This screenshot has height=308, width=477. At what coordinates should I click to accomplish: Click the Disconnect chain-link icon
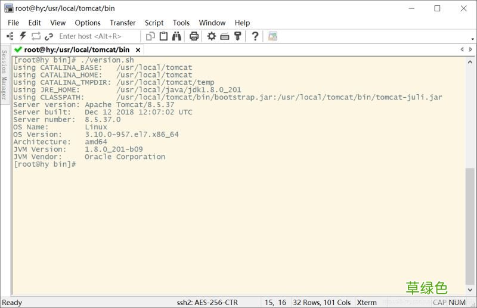[x=49, y=36]
